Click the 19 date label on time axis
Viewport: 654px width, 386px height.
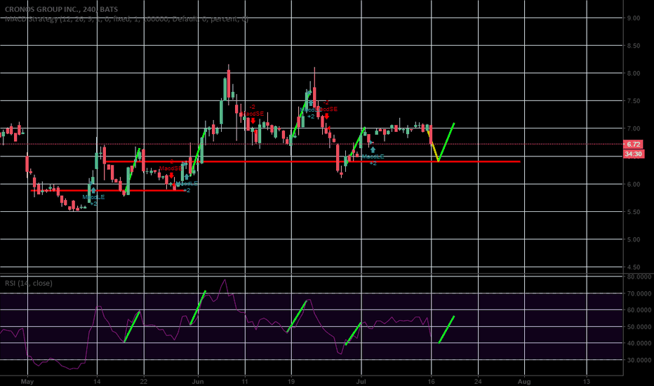point(291,381)
